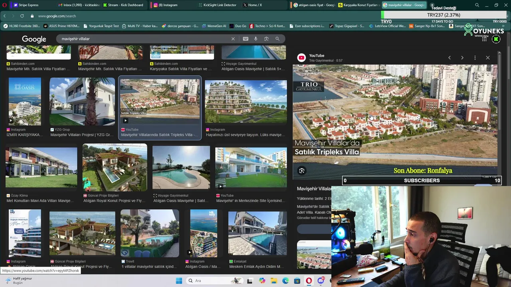
Task: Open the Duo Go bookmark
Action: coord(238,26)
